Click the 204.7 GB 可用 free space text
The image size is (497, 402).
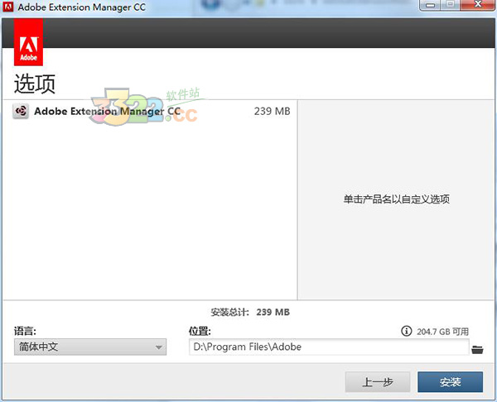pyautogui.click(x=442, y=332)
